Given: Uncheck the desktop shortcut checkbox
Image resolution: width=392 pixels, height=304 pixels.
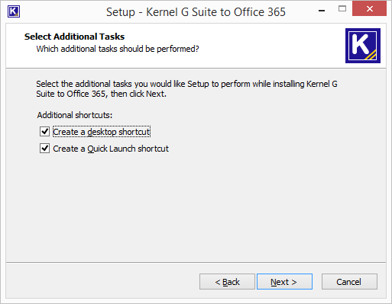Looking at the screenshot, I should 44,132.
